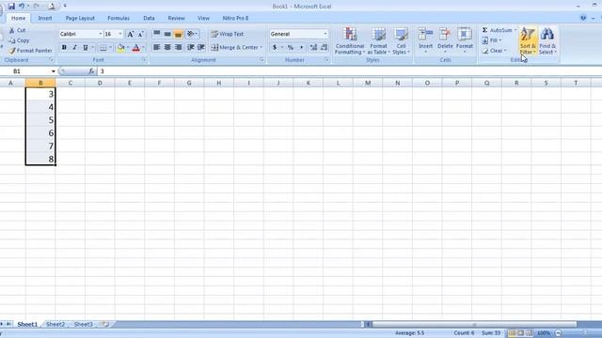
Task: Open the Font dialog launcher
Action: (144, 60)
